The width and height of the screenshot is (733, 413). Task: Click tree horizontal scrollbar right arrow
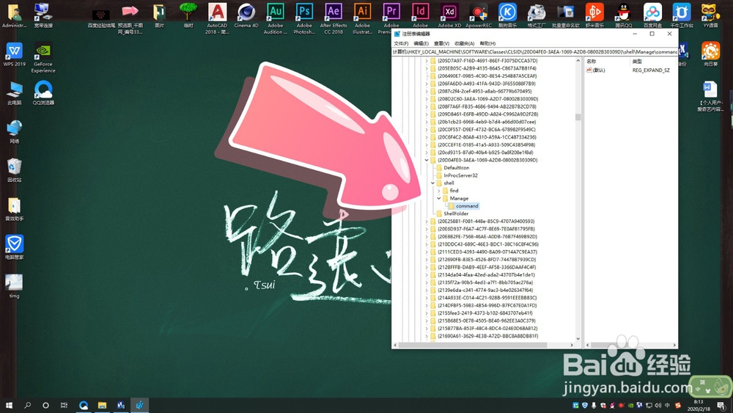(572, 346)
